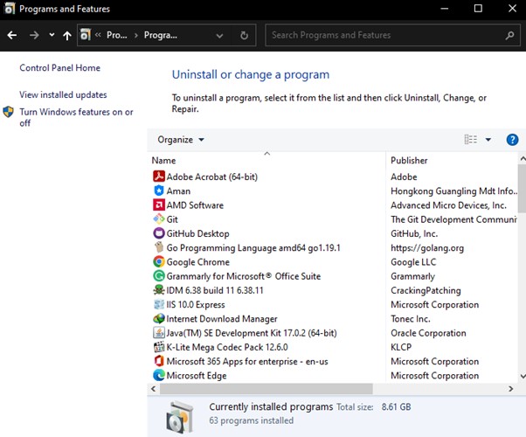
Task: Click the horizontal scrollbar right arrow
Action: click(x=510, y=389)
